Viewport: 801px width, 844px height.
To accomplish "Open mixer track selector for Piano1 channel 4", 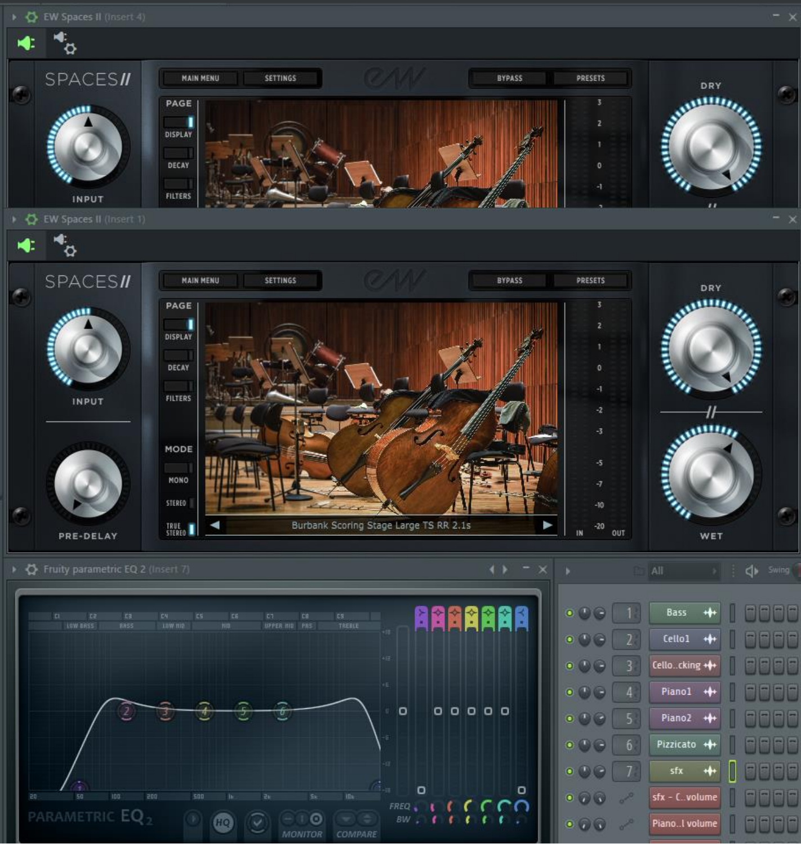I will coord(626,692).
